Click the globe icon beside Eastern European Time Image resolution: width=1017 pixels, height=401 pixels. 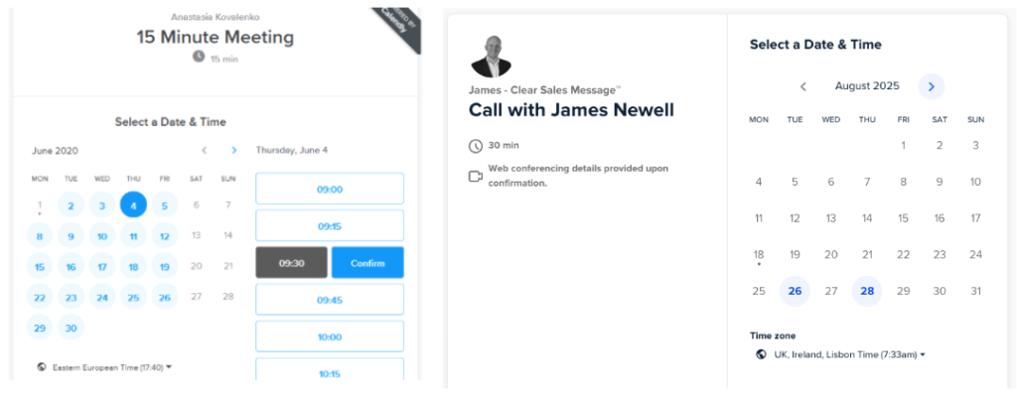[42, 366]
